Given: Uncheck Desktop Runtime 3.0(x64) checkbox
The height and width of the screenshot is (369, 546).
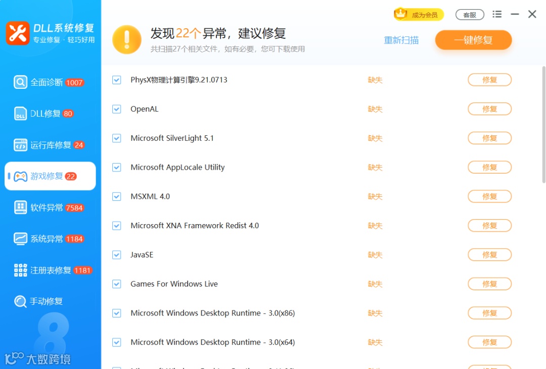Looking at the screenshot, I should 117,342.
